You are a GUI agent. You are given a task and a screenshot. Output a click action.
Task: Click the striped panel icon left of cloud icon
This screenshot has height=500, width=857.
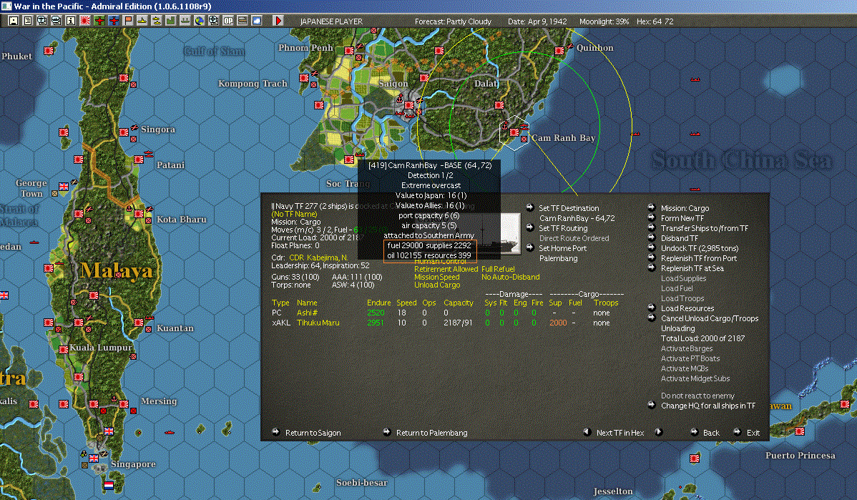click(x=242, y=21)
